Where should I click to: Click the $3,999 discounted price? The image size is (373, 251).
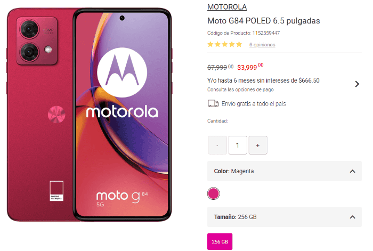pos(250,67)
